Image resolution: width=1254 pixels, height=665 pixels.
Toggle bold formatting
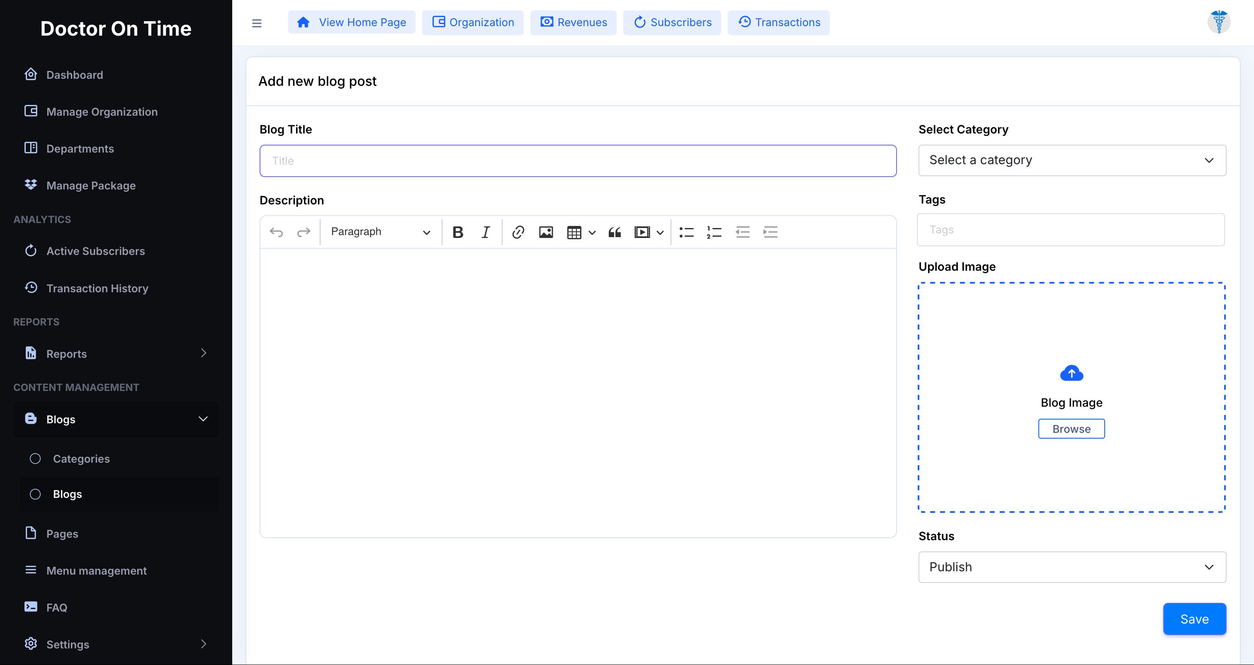click(457, 232)
